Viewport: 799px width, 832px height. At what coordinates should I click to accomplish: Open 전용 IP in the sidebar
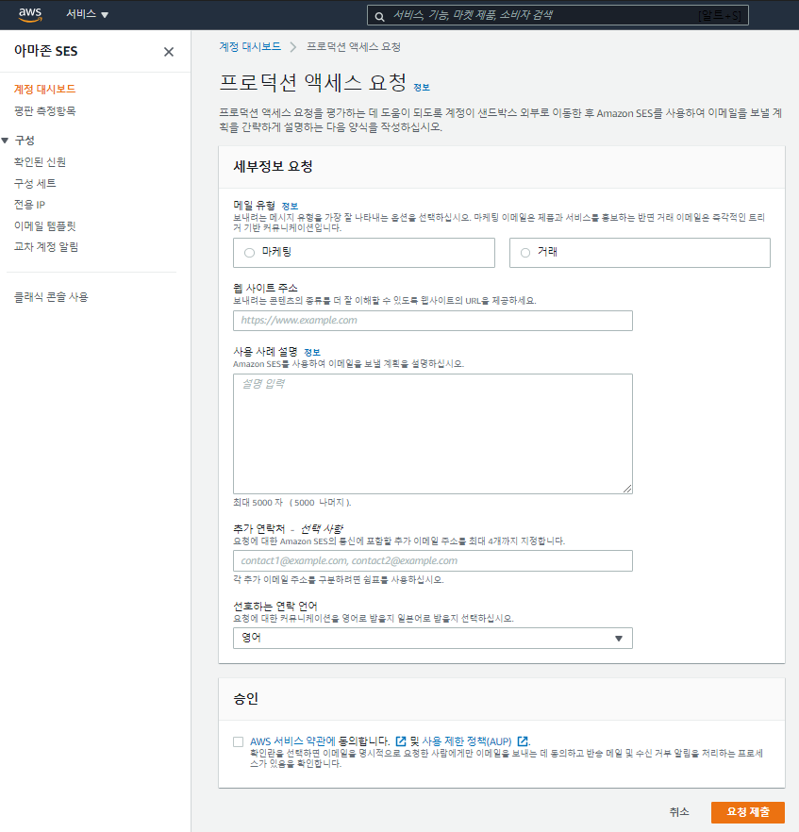click(x=29, y=205)
